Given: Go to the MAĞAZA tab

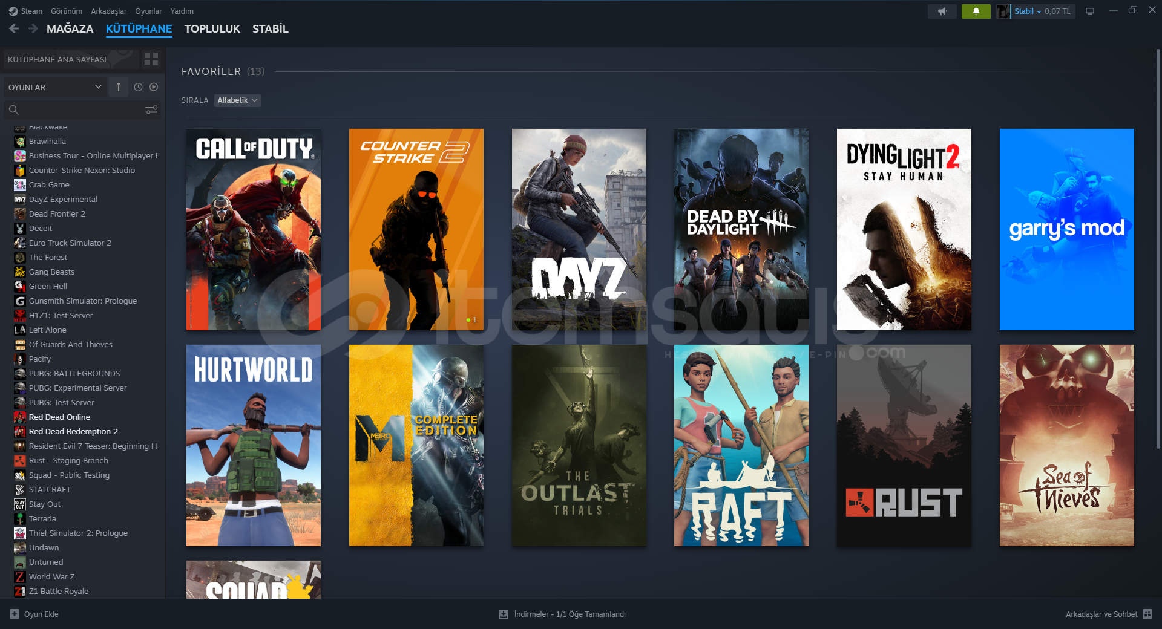Looking at the screenshot, I should tap(70, 28).
